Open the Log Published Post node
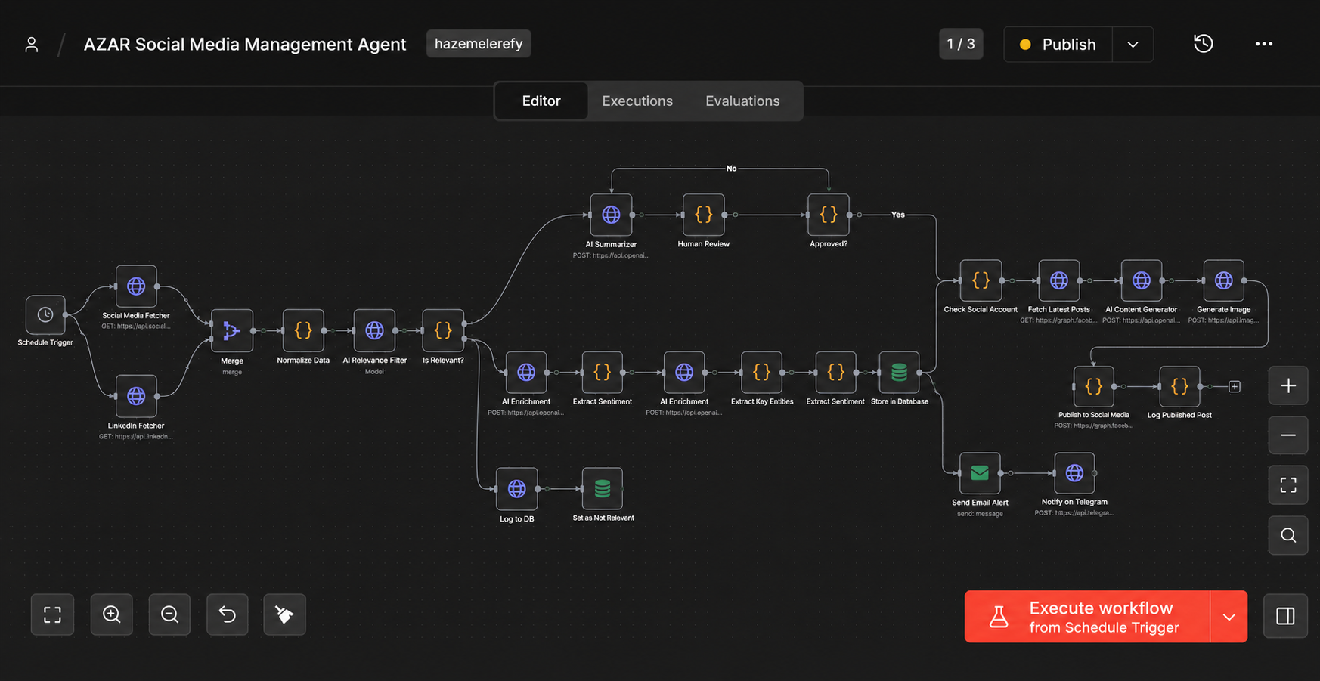Screen dimensions: 1320x681 click(x=1179, y=386)
